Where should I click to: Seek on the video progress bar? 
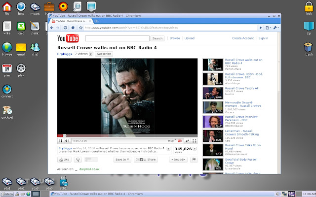click(127, 136)
